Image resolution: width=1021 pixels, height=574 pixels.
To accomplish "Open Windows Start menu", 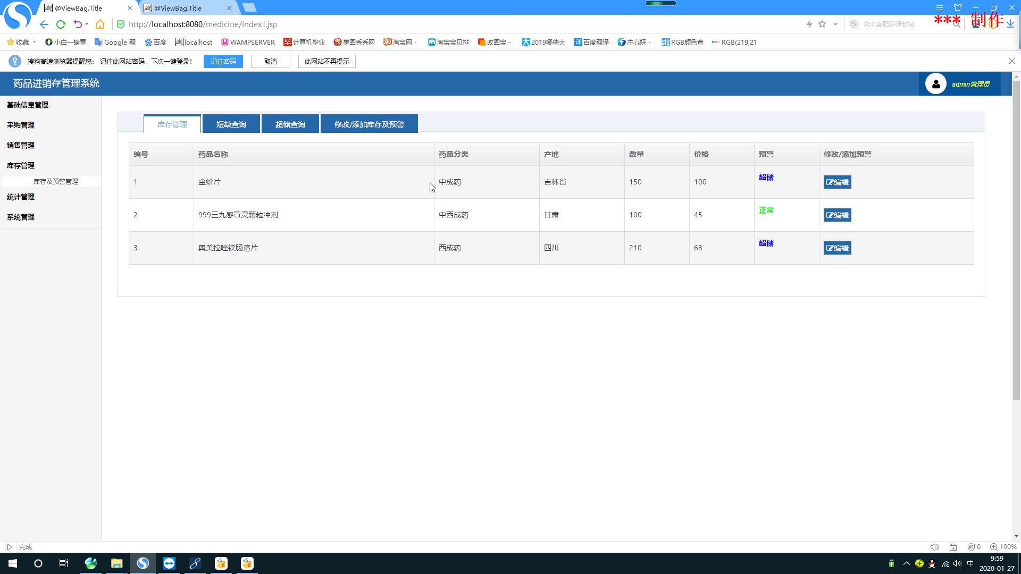I will 13,563.
